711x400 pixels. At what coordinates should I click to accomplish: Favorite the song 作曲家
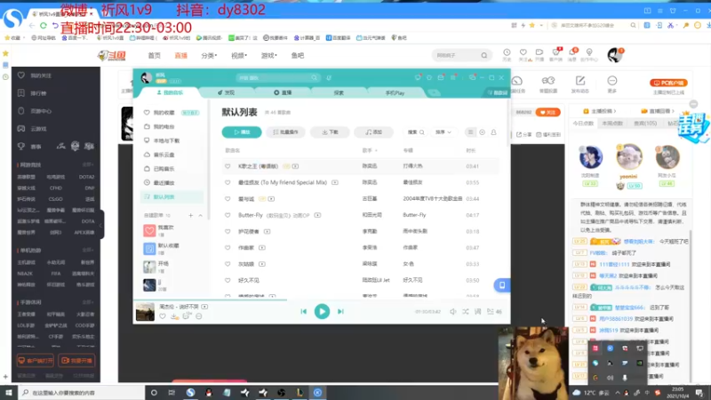[x=228, y=248]
